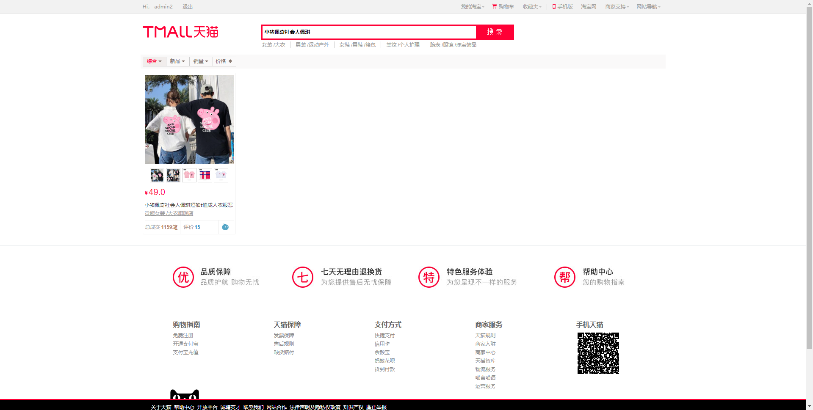Open 天猫智库 link
The height and width of the screenshot is (410, 813).
tap(485, 361)
